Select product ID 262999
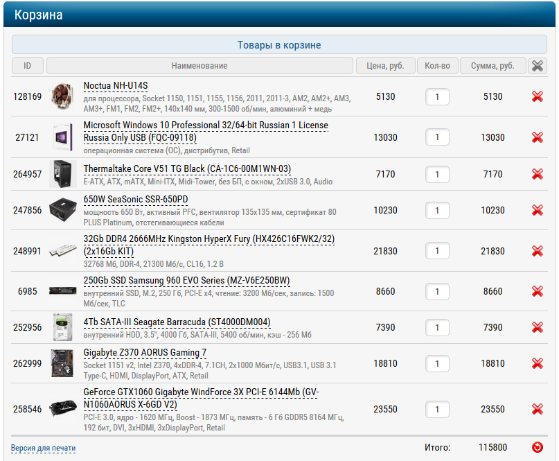Image resolution: width=559 pixels, height=461 pixels. (x=28, y=363)
